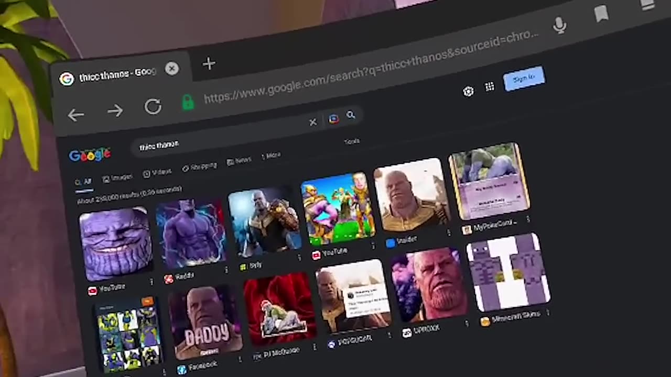Open more options for the Facebook result
The width and height of the screenshot is (671, 377).
click(240, 359)
